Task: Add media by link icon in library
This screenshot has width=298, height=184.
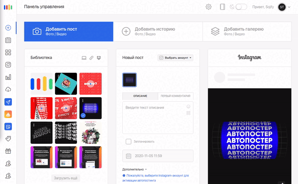Action: (x=91, y=58)
